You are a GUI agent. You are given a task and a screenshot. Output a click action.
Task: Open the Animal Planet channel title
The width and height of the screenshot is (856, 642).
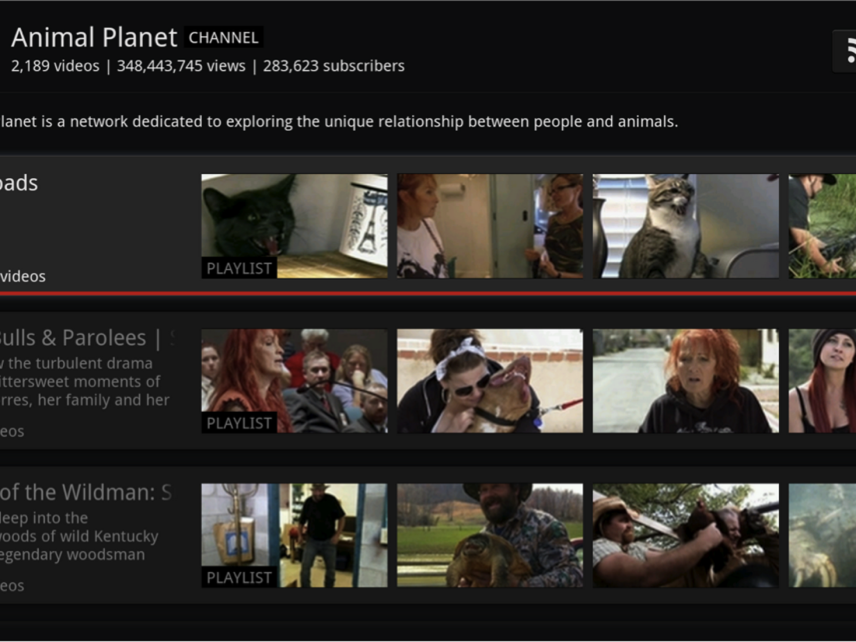coord(94,37)
